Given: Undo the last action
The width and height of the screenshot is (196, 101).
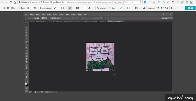Looking at the screenshot, I should pos(158,8).
